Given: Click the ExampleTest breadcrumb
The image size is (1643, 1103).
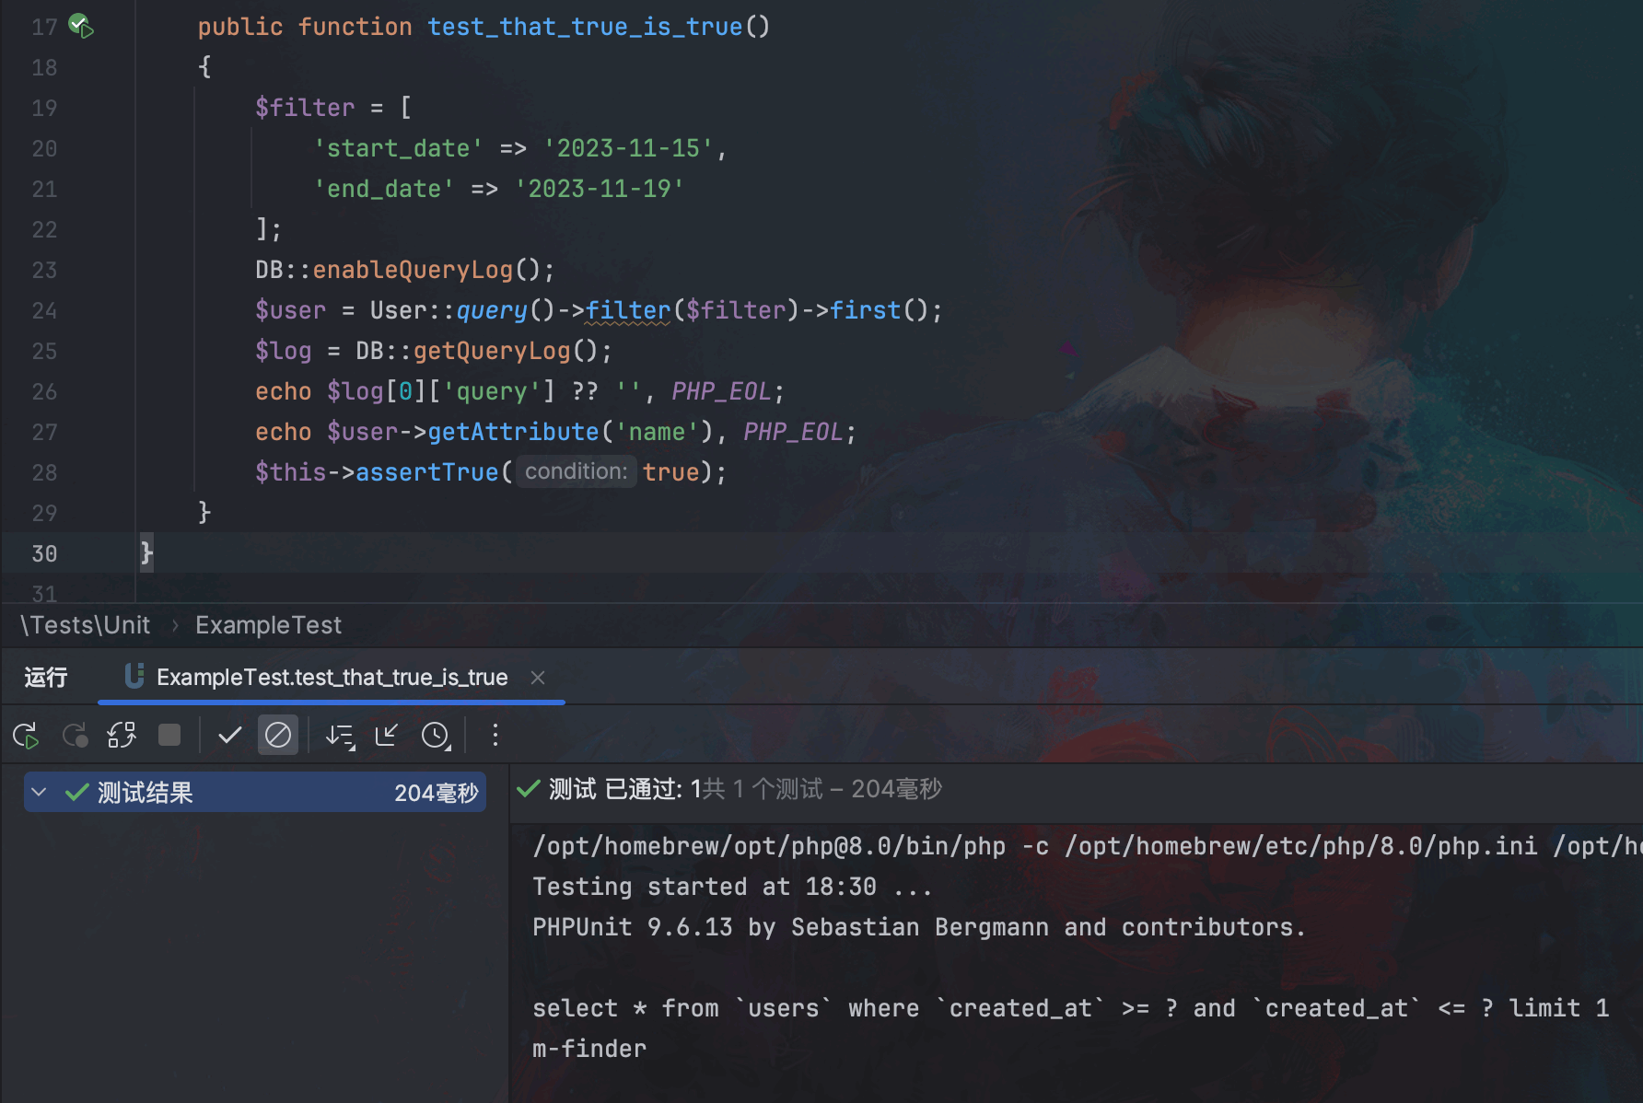Looking at the screenshot, I should (268, 625).
